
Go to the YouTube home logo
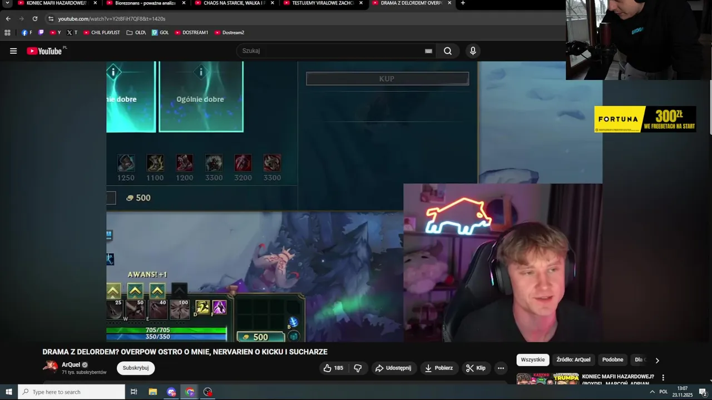point(44,51)
